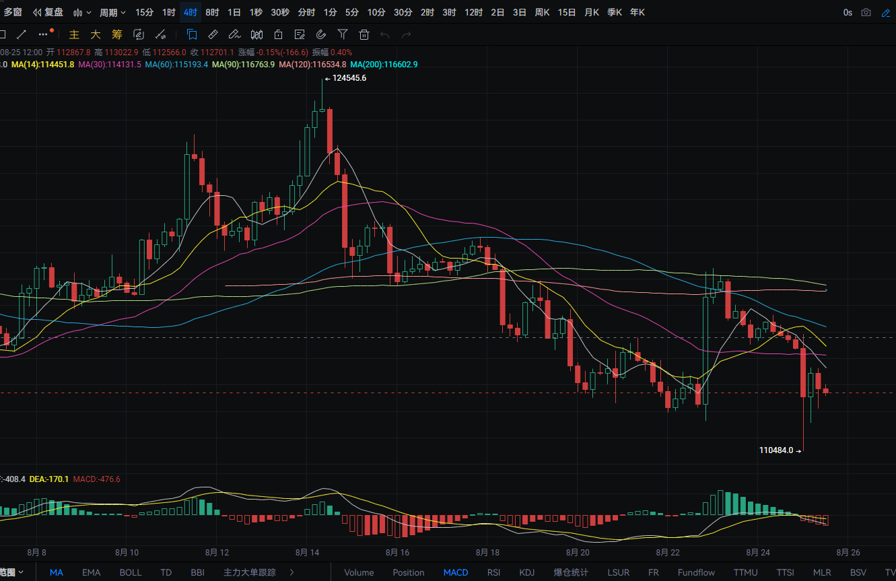
Task: Open the paperclip attachment icon
Action: [321, 34]
